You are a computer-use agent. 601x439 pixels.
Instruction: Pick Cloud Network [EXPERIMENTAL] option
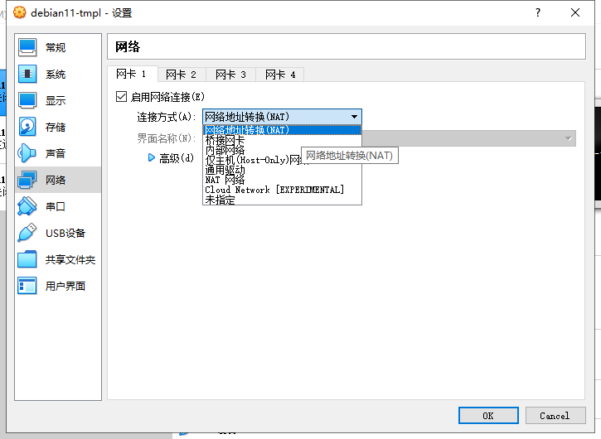coord(274,190)
